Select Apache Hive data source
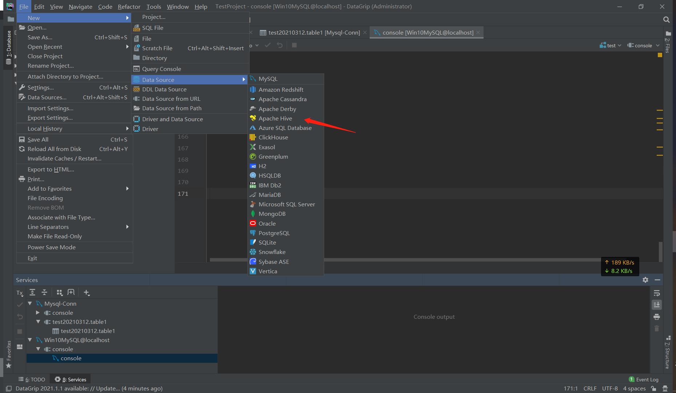The width and height of the screenshot is (676, 393). 286,118
